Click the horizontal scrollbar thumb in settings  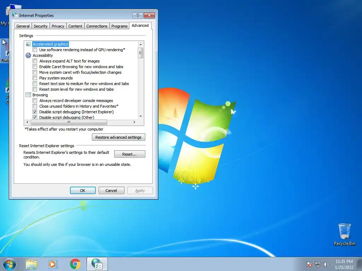point(69,122)
